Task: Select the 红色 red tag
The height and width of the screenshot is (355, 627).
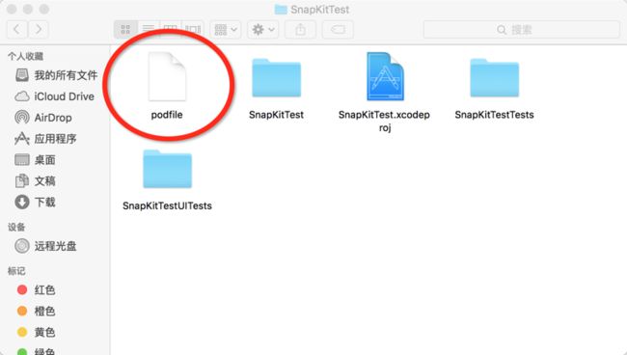Action: click(x=36, y=289)
